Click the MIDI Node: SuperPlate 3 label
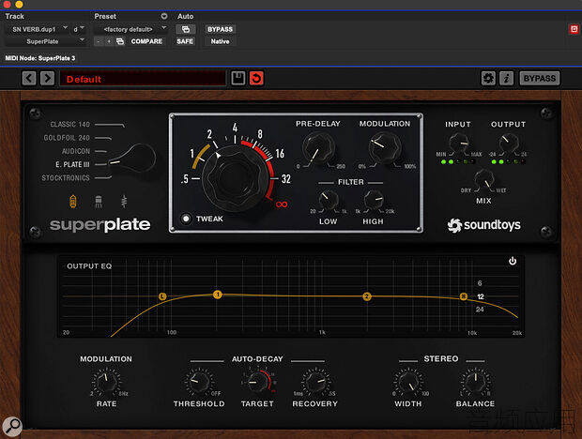582x439 pixels. coord(40,58)
